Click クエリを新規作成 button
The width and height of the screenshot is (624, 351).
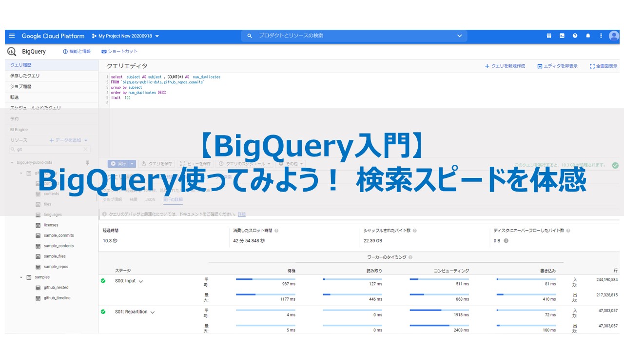(x=505, y=66)
